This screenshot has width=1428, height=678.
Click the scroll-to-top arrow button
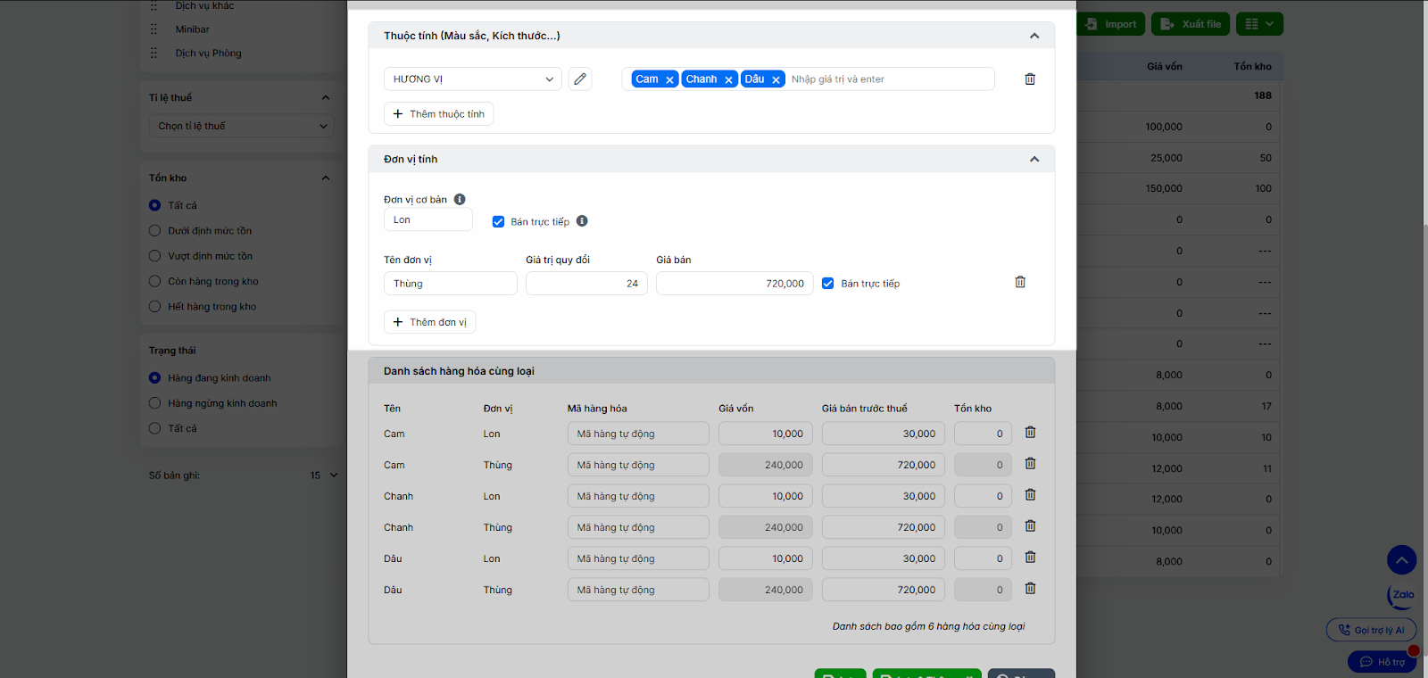point(1401,560)
